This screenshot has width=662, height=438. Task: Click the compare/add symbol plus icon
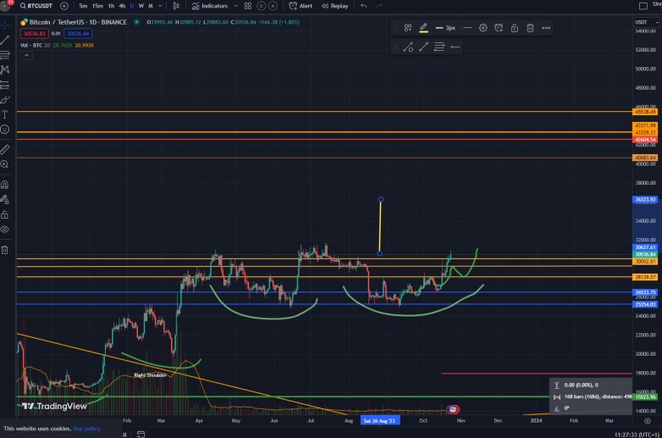point(64,6)
